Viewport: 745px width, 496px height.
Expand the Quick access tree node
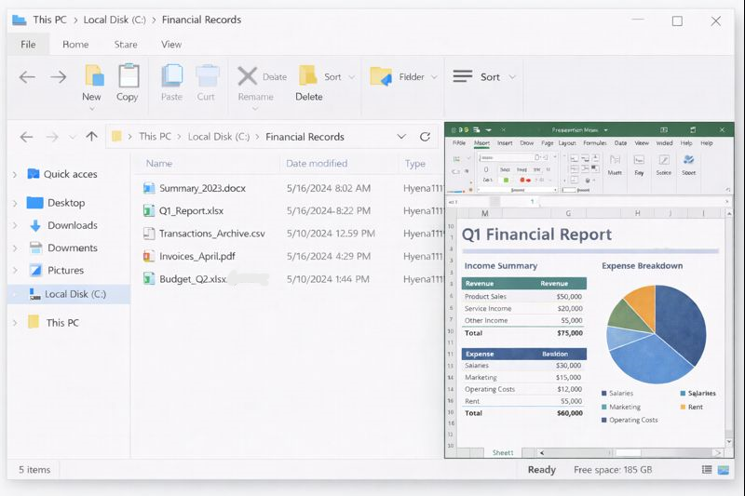[x=15, y=174]
